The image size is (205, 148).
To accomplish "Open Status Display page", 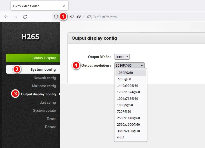I will coord(44,58).
